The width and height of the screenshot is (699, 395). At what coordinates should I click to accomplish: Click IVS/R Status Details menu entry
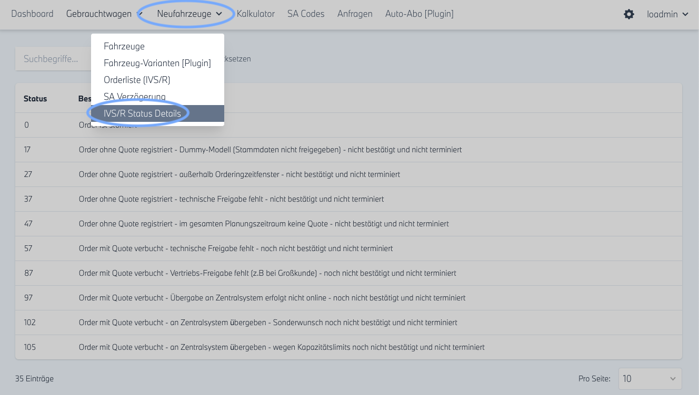pos(142,113)
